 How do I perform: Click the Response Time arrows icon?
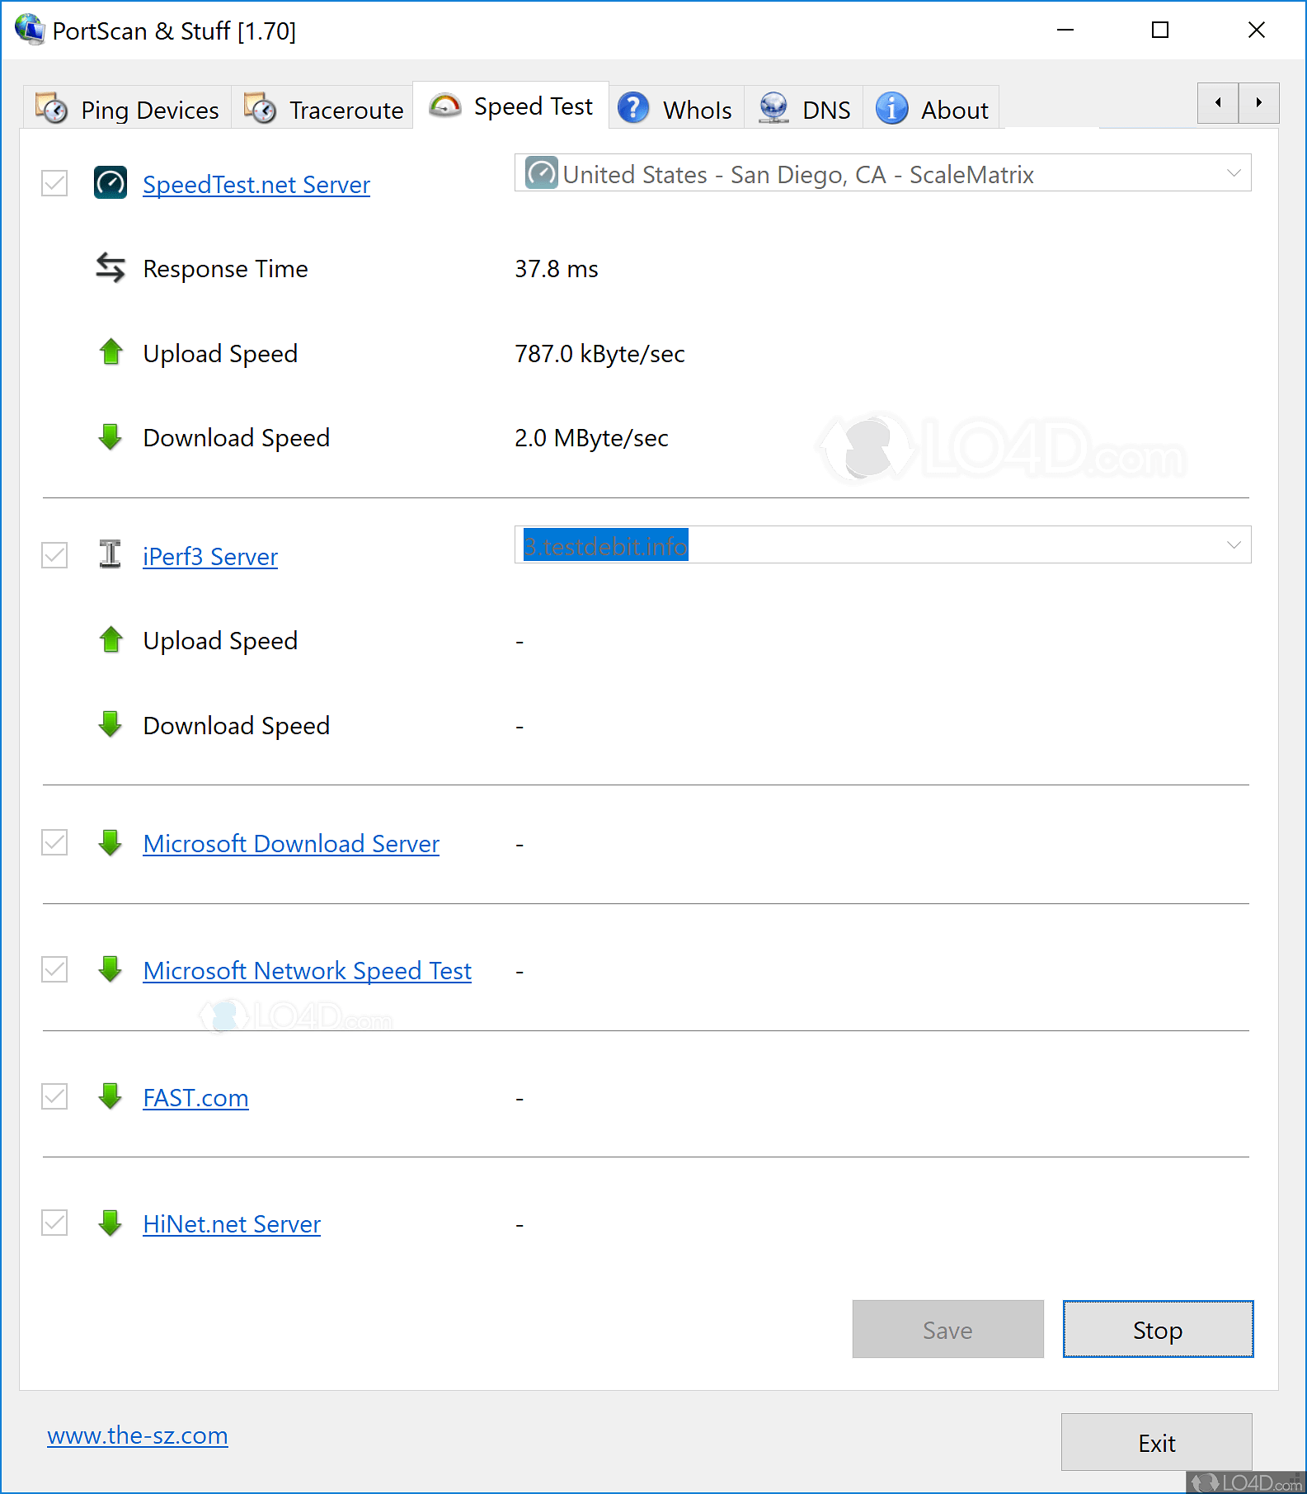pyautogui.click(x=110, y=267)
